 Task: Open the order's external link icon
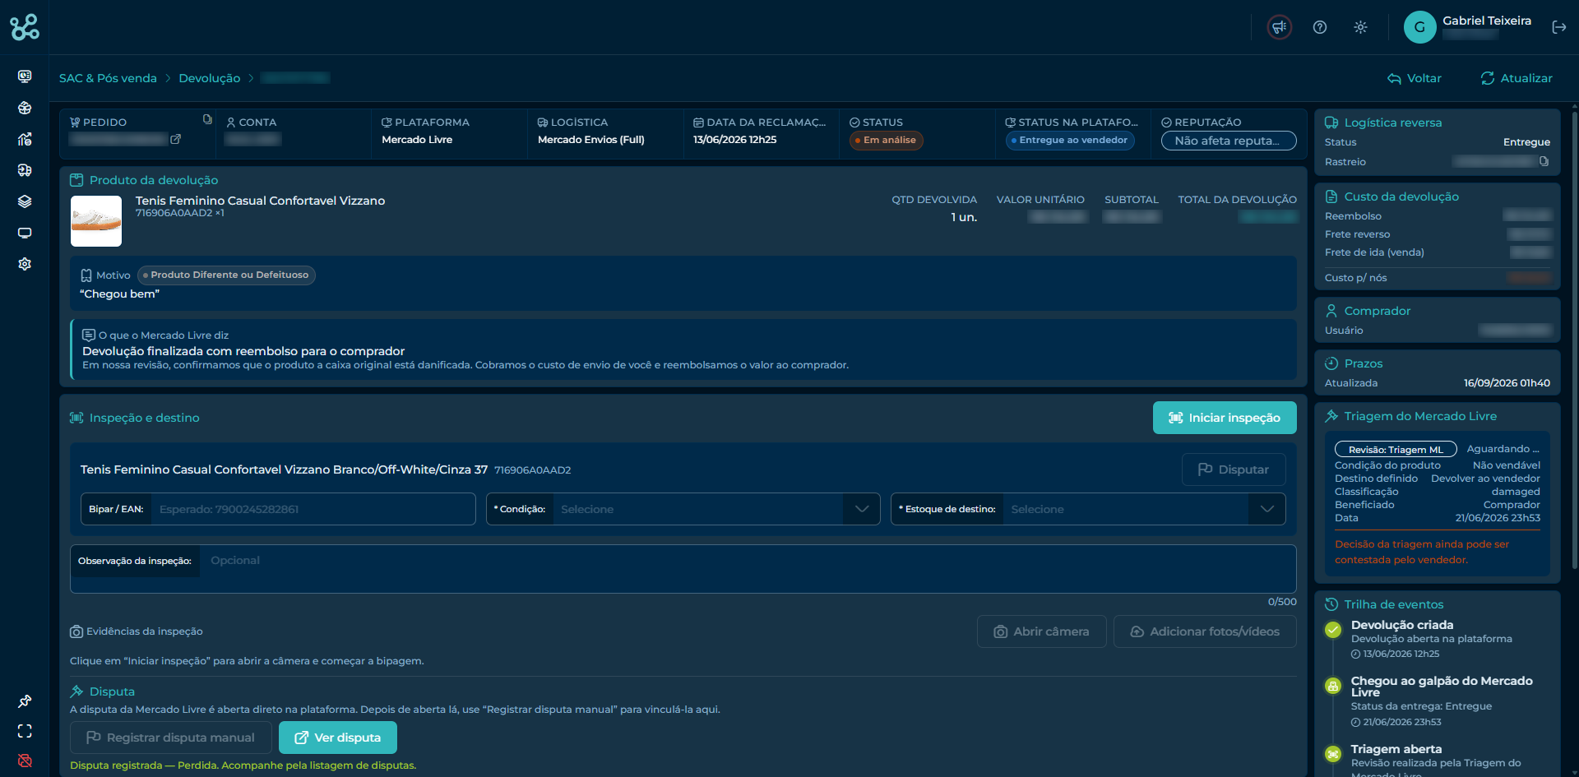click(175, 139)
